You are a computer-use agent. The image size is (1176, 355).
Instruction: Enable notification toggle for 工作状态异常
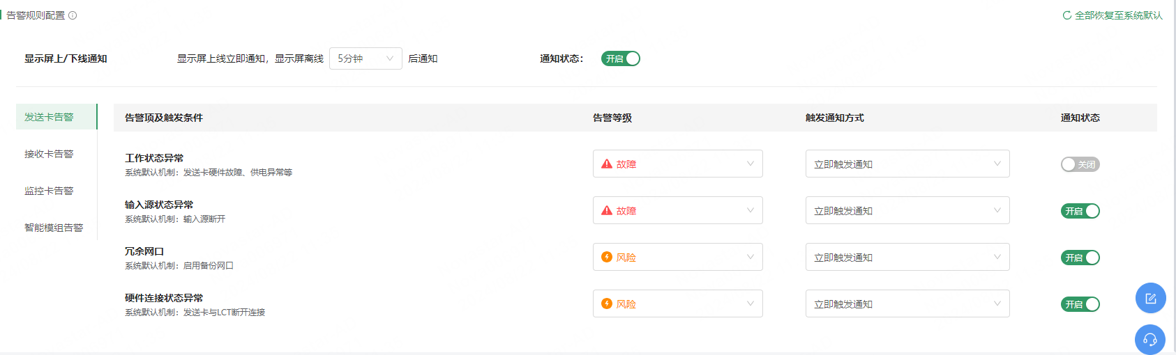pyautogui.click(x=1080, y=164)
